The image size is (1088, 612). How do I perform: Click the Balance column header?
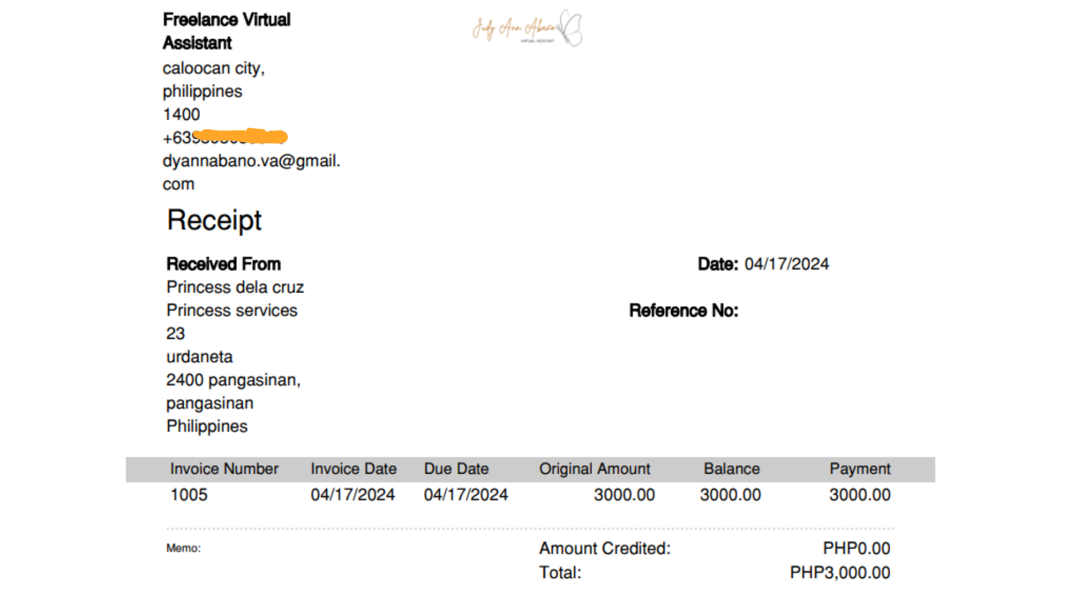point(732,469)
